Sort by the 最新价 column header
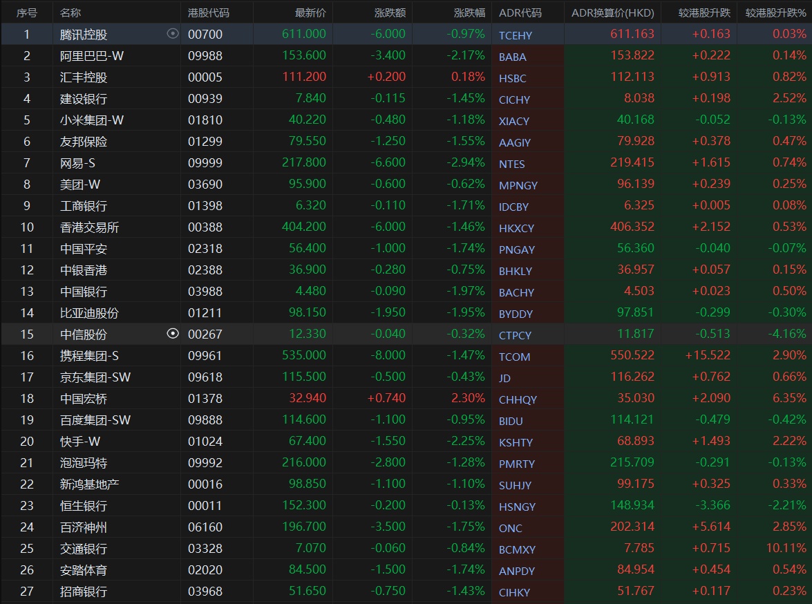This screenshot has width=812, height=604. click(x=310, y=12)
